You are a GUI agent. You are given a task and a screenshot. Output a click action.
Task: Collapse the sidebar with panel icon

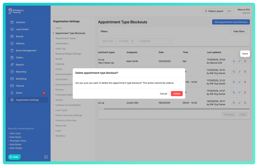(x=46, y=157)
